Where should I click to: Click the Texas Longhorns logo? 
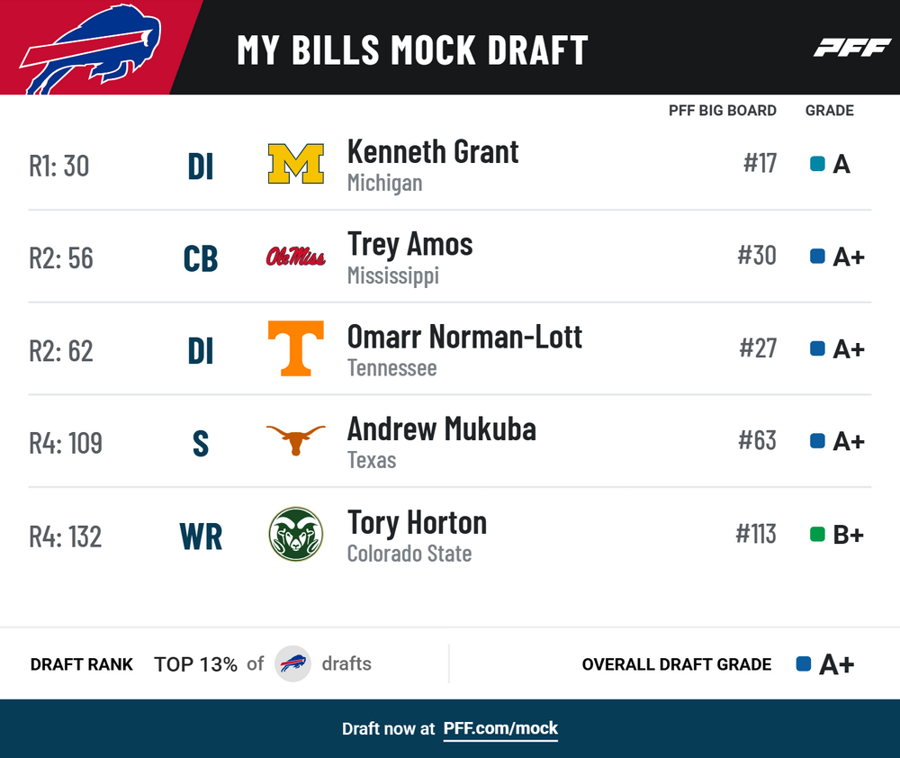pos(295,440)
